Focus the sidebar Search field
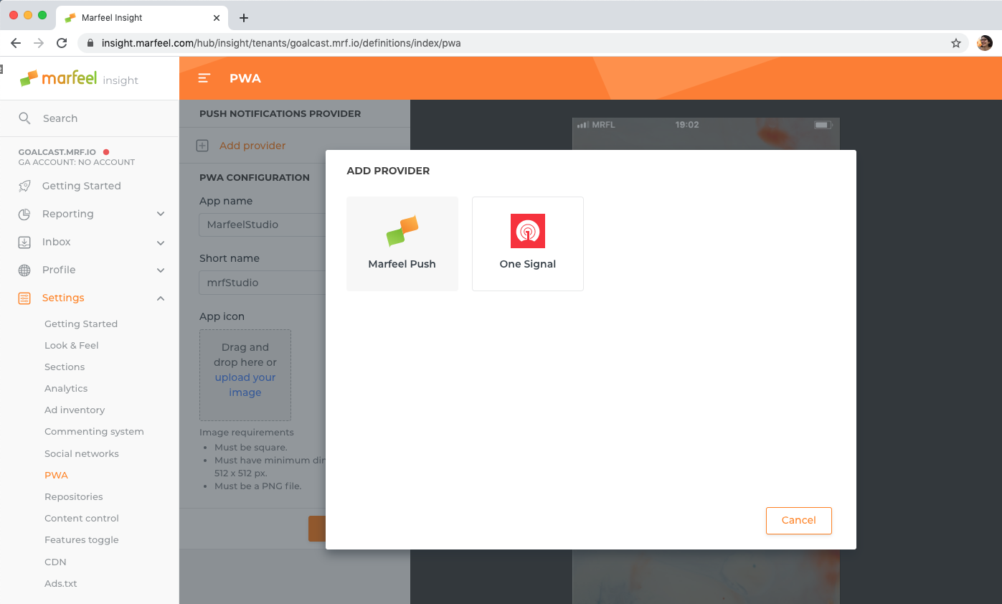Screen dimensions: 1002x604 pyautogui.click(x=90, y=118)
